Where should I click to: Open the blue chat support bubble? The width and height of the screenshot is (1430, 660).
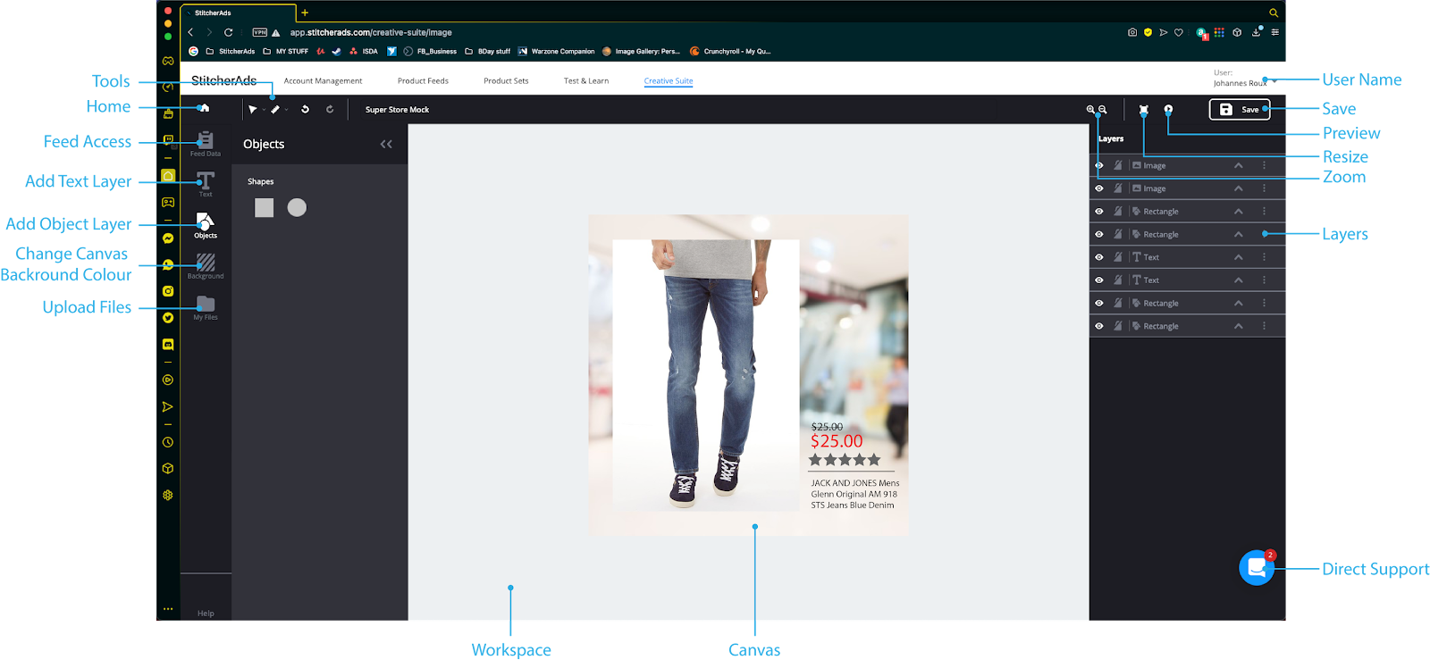[x=1257, y=568]
